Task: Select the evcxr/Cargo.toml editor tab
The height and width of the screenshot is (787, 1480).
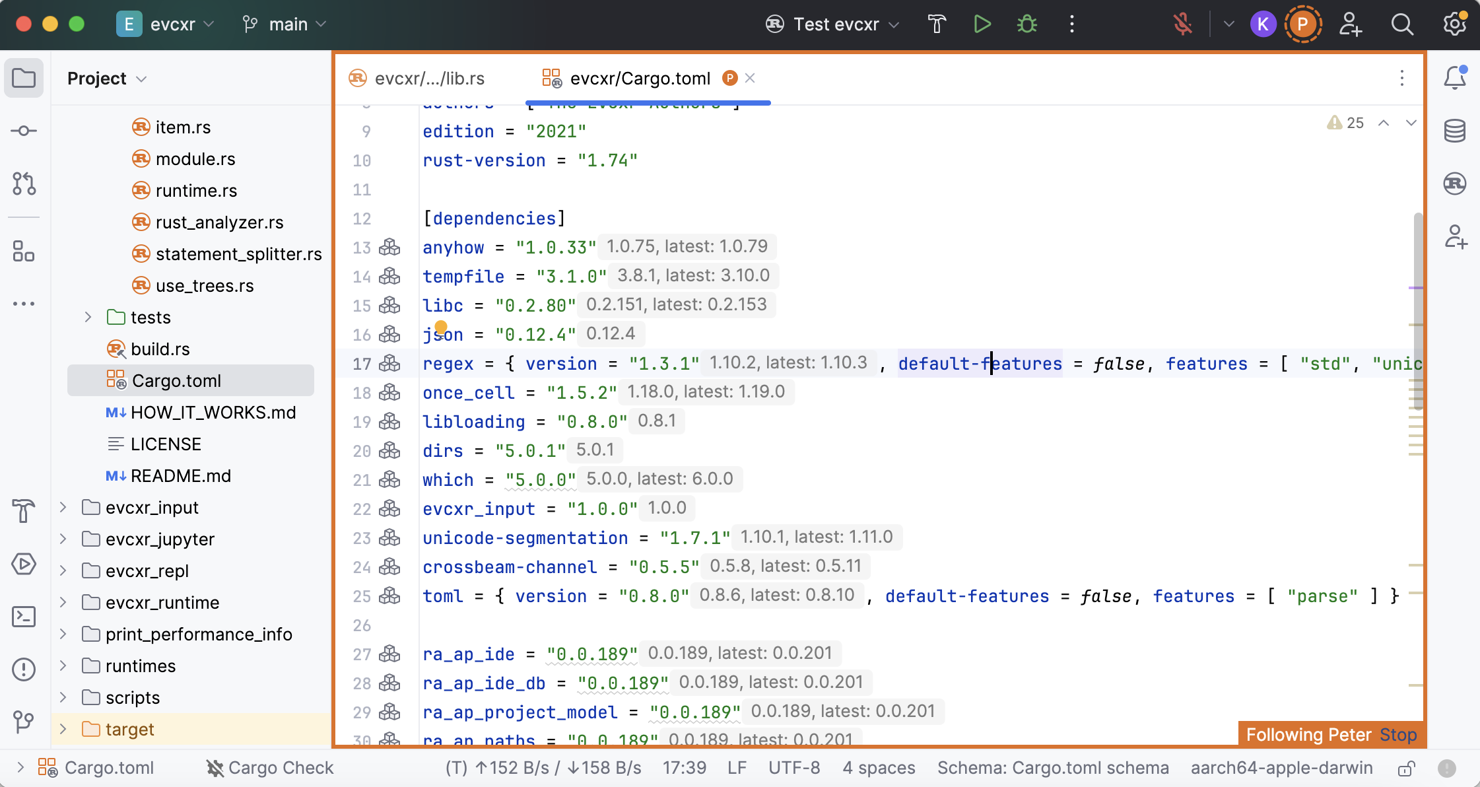Action: coord(639,79)
